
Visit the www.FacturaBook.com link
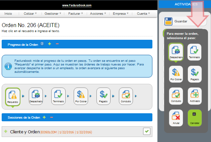click(77, 5)
